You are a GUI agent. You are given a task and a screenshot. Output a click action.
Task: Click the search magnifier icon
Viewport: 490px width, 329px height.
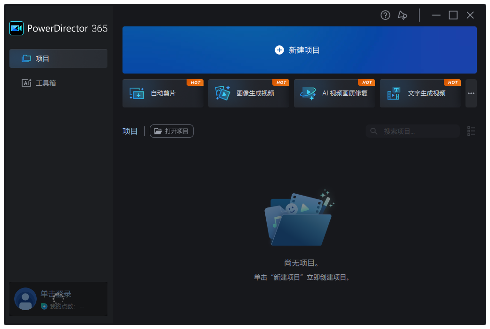tap(374, 131)
